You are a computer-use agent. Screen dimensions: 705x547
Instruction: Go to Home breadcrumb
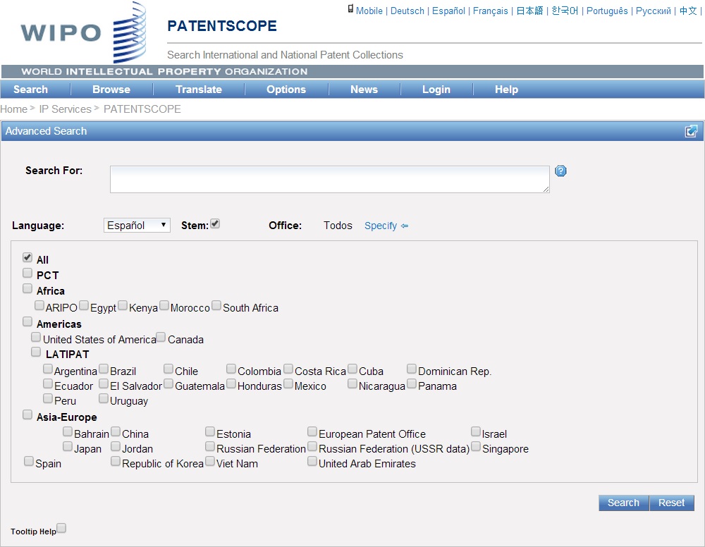(14, 109)
